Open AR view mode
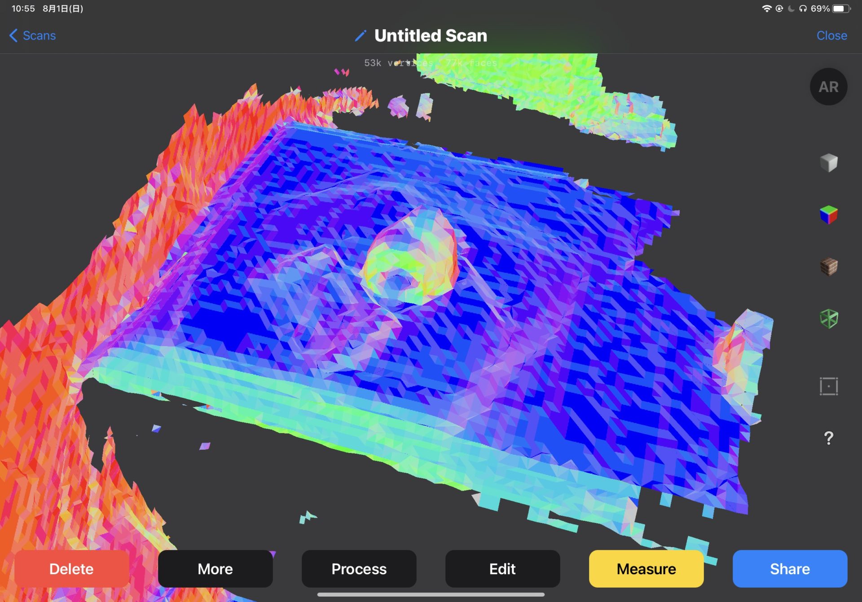Screen dimensions: 862x602 (828, 87)
